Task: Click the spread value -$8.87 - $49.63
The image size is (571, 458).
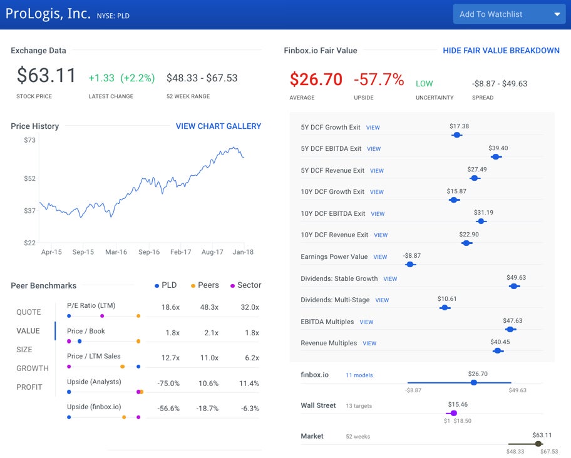Action: coord(500,84)
